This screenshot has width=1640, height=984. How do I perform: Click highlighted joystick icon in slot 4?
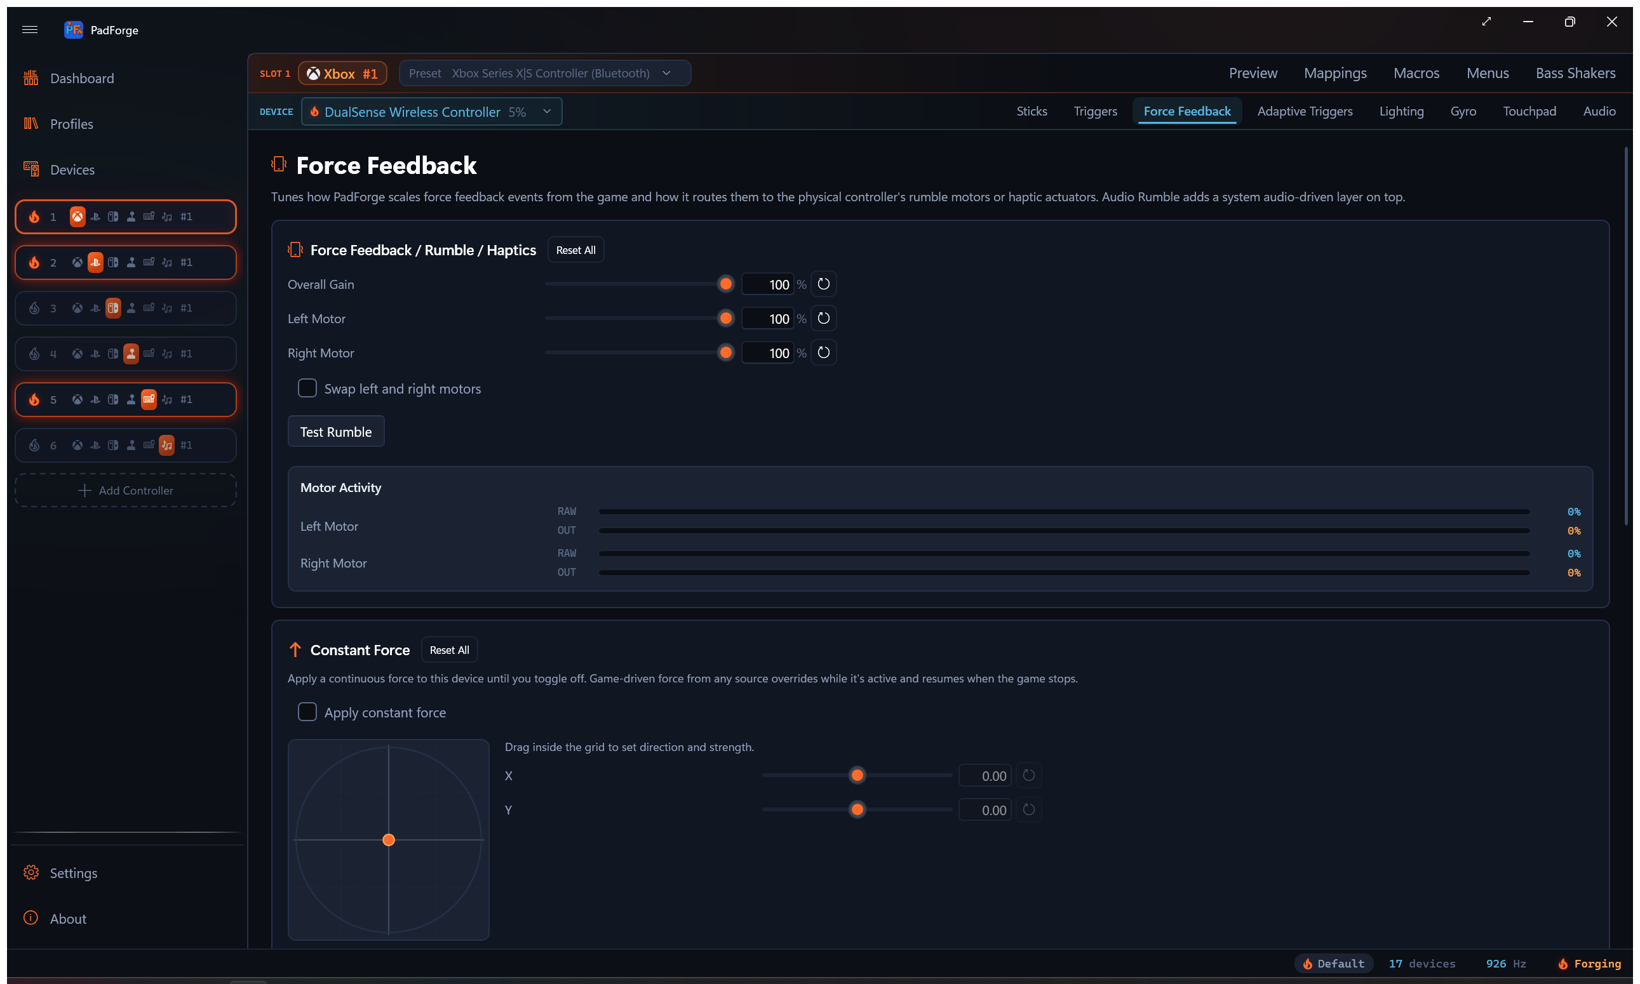(131, 354)
